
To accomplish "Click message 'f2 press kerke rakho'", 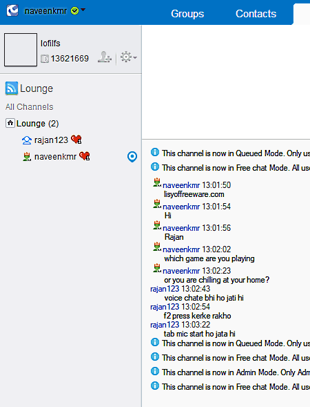I will coord(198,316).
